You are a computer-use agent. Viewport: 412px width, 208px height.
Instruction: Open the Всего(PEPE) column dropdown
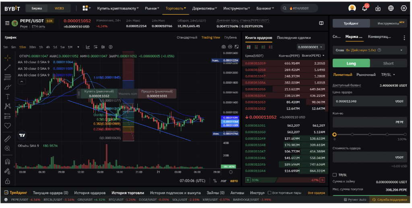tap(323, 56)
